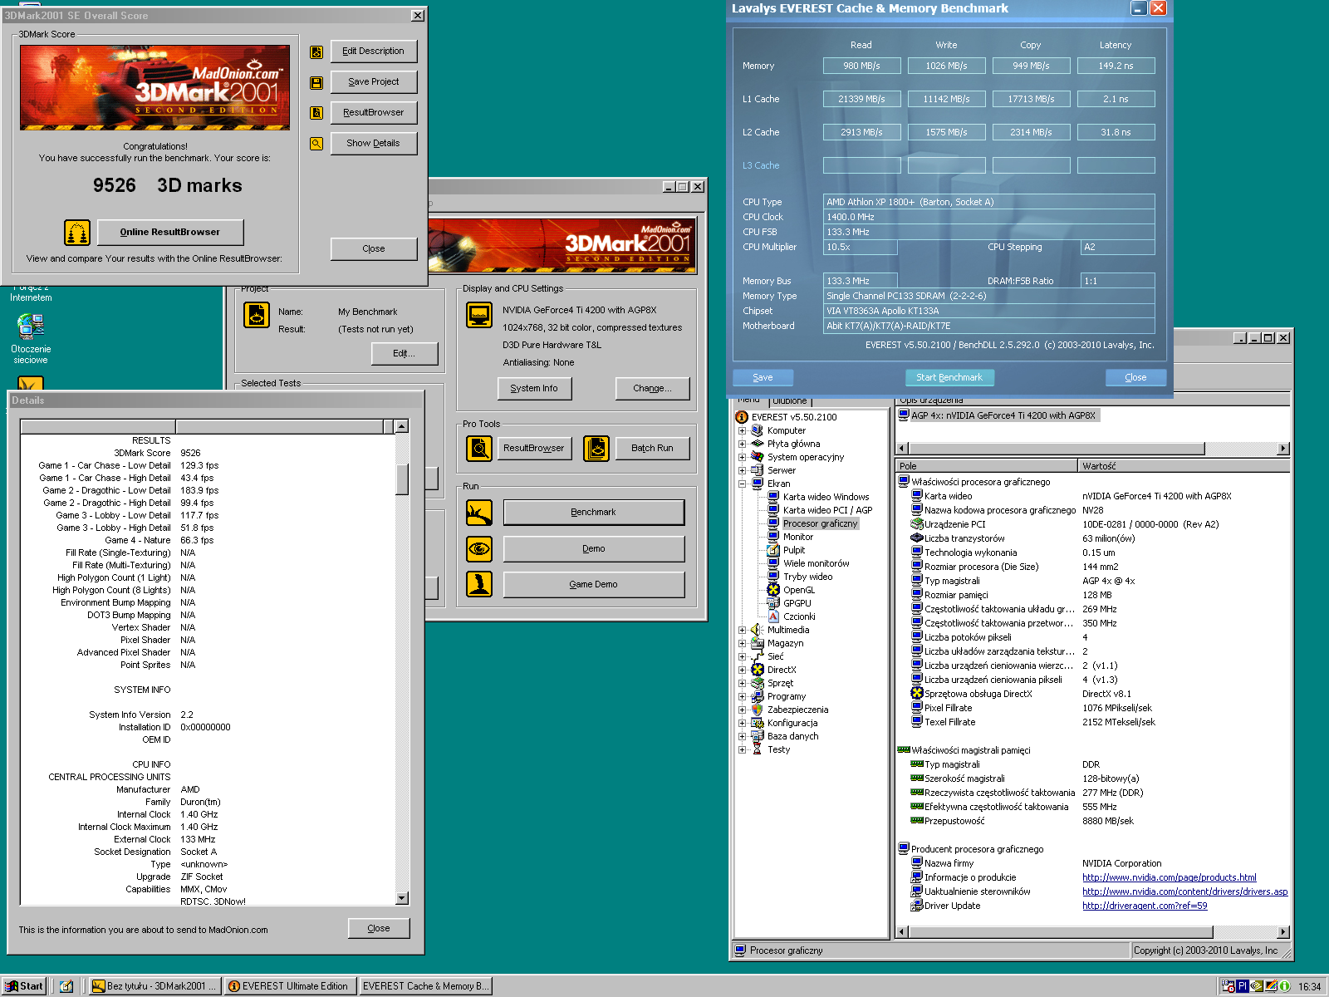The height and width of the screenshot is (997, 1329).
Task: Click AGP 4x GeForce4 Ti 4200 device entry
Action: pos(997,415)
